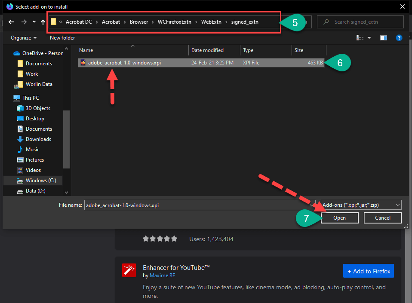Change the file view layout icon

click(x=360, y=38)
